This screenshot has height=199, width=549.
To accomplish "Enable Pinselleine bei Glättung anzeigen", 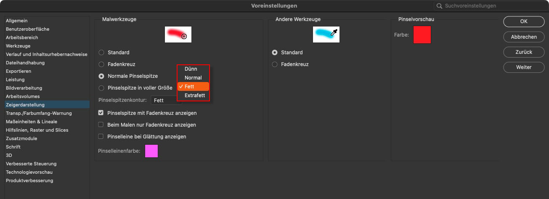I will (101, 137).
